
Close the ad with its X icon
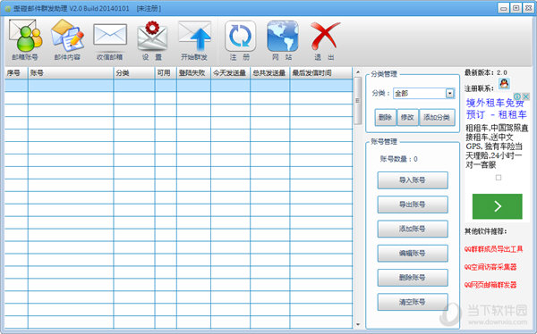526,96
